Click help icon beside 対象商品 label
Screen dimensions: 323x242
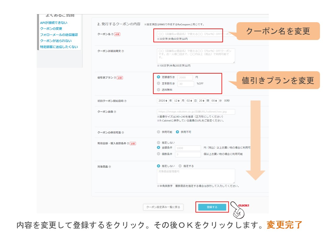[110, 166]
